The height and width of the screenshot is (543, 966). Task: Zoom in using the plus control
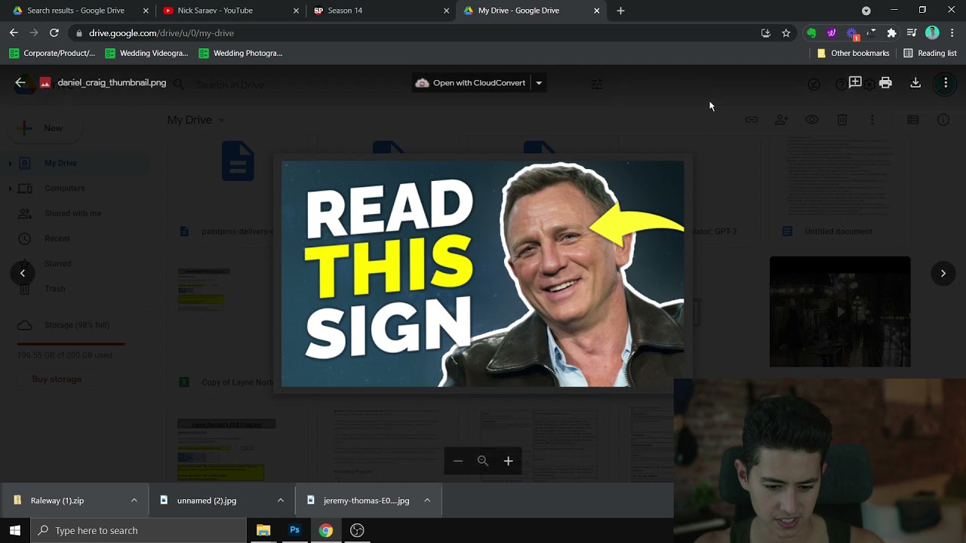(508, 461)
